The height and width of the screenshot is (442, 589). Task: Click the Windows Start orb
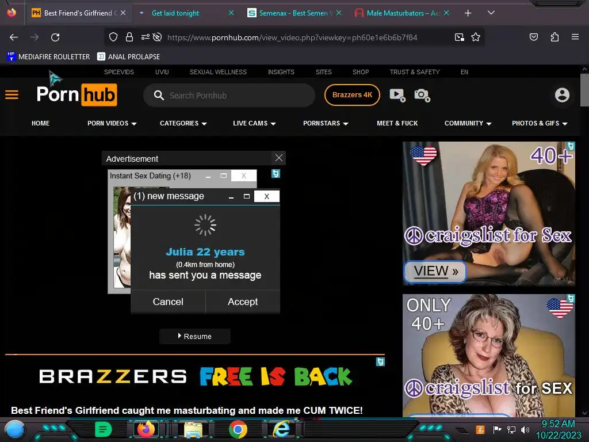(x=15, y=430)
